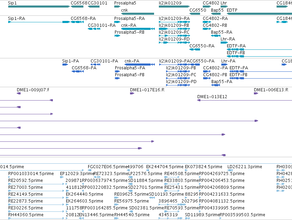Select the CG4802-PA protein

[207, 71]
